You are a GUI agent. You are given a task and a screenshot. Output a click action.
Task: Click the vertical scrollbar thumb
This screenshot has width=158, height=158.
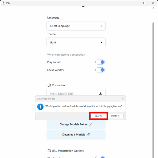[x=153, y=90]
